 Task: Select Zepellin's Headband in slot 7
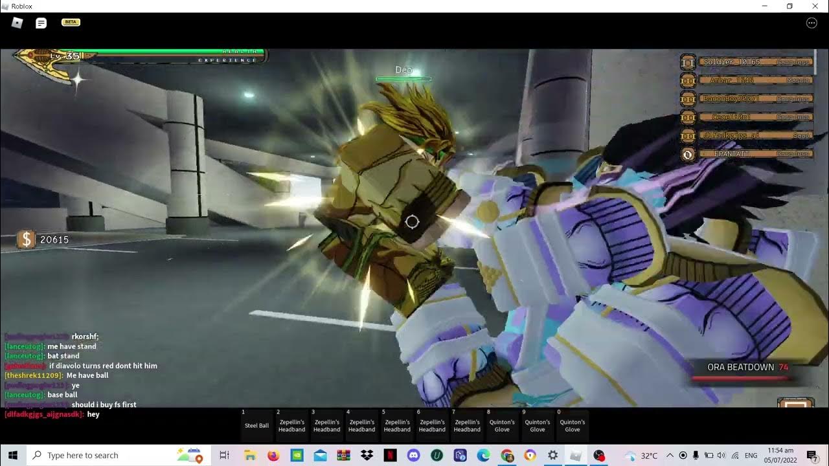coord(466,425)
